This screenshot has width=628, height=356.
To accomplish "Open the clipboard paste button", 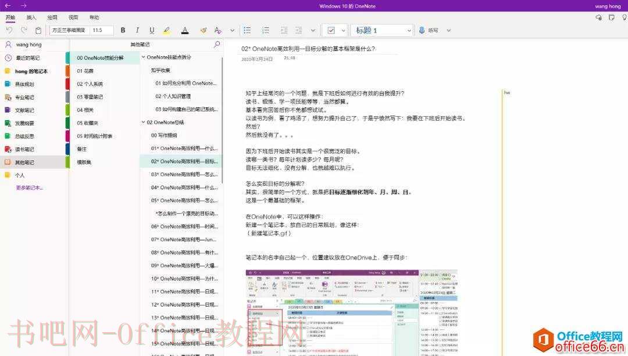I will pyautogui.click(x=38, y=30).
